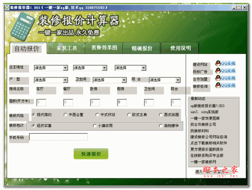Open the 建设装修公司网站咨询 link
The image size is (252, 190).
209,137
